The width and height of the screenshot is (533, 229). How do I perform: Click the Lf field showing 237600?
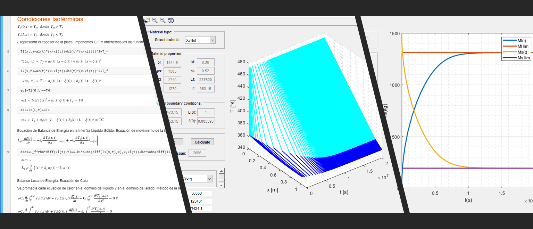pos(205,80)
